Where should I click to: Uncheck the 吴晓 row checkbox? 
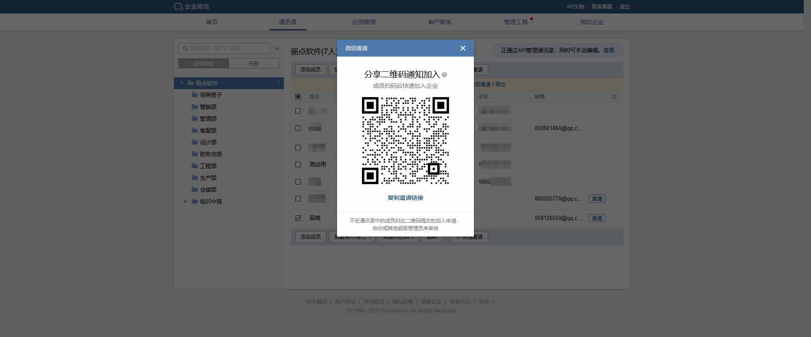(298, 218)
